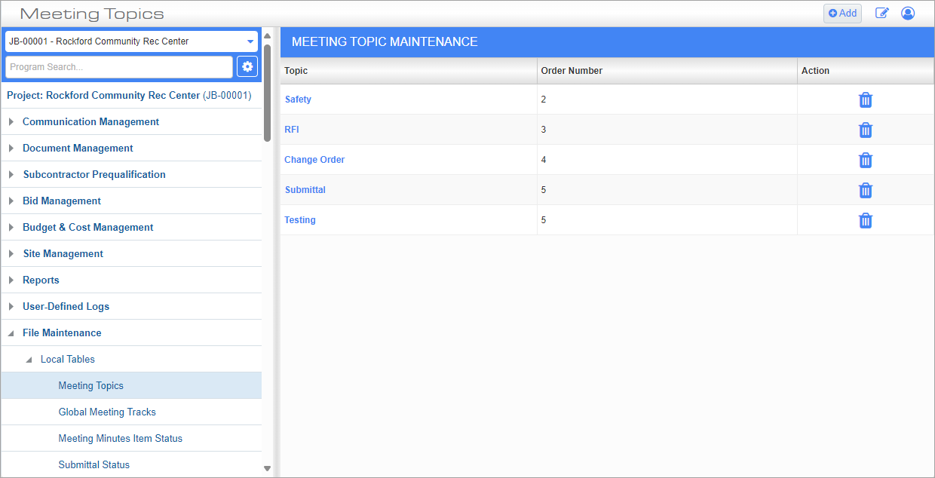The height and width of the screenshot is (478, 935).
Task: Click the trash icon for RFI row
Action: click(866, 130)
